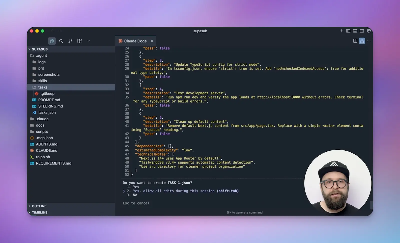The height and width of the screenshot is (243, 400).
Task: Toggle the left primary sidebar layout
Action: 348,31
